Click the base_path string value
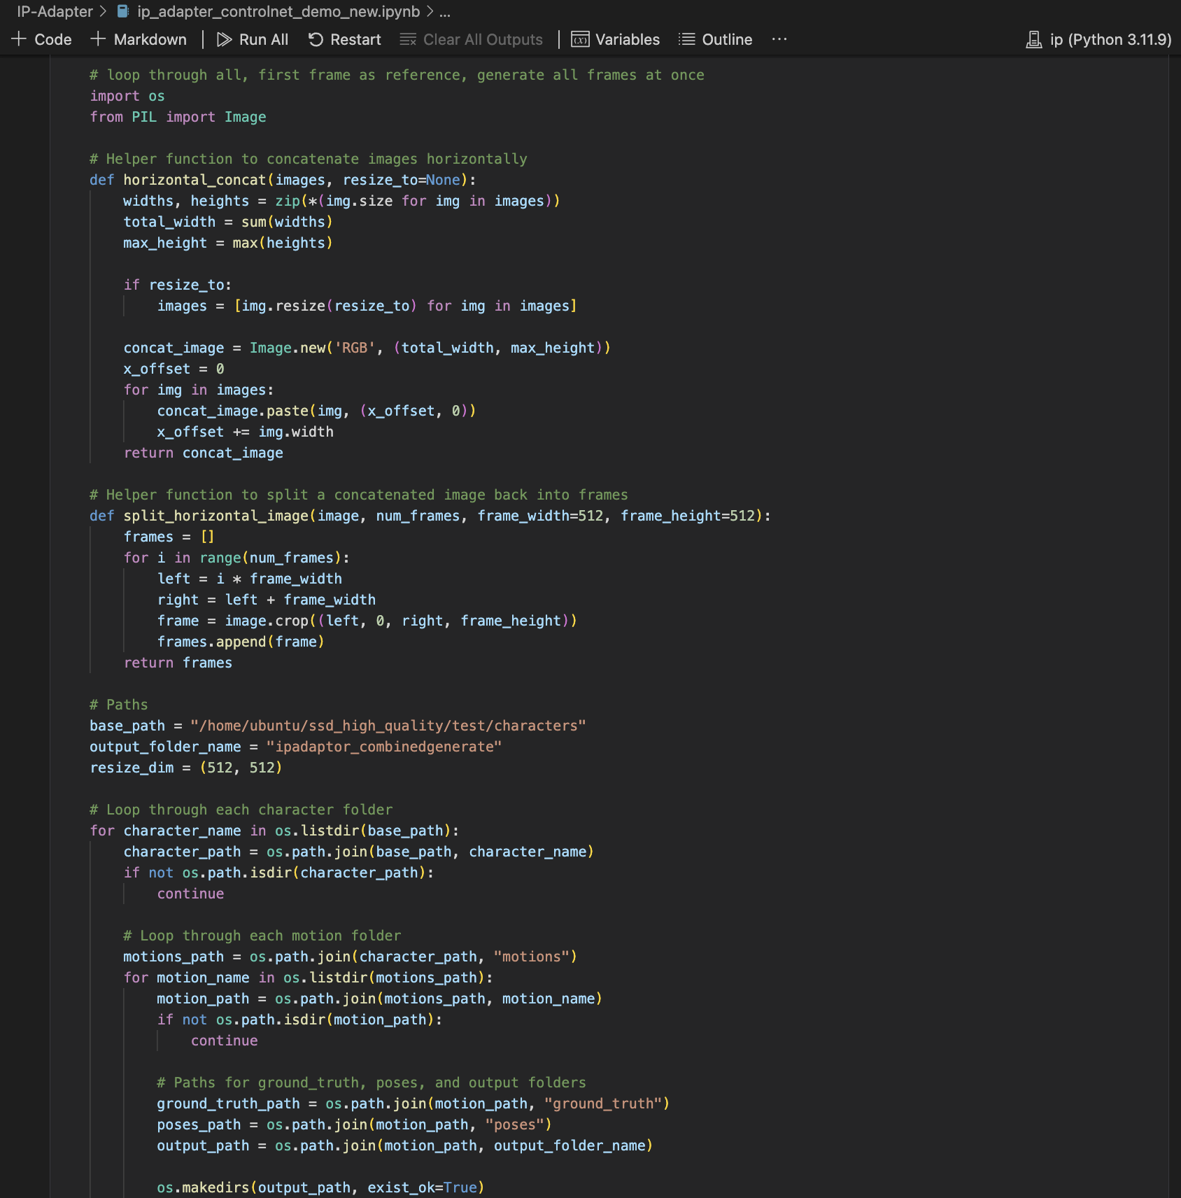 pos(388,726)
